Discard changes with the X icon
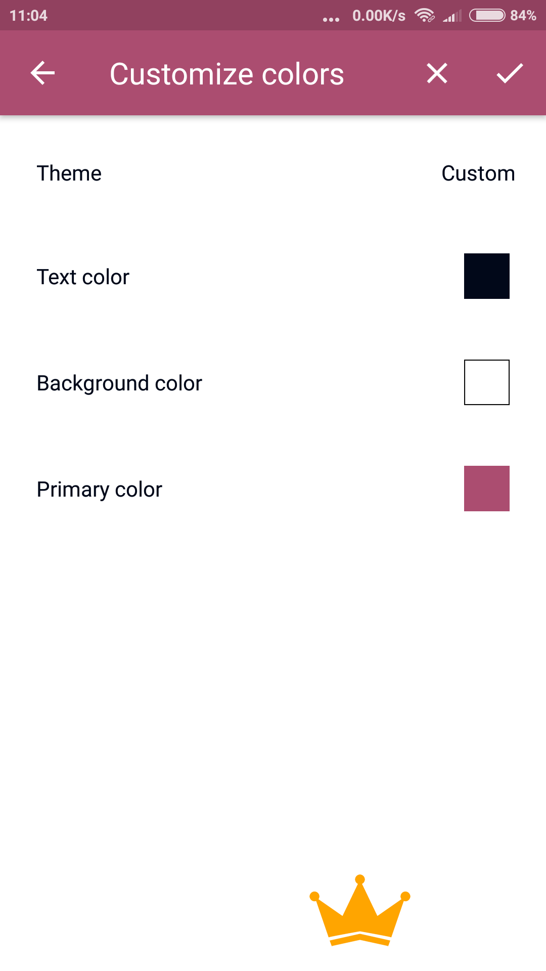Image resolution: width=546 pixels, height=971 pixels. click(x=437, y=73)
